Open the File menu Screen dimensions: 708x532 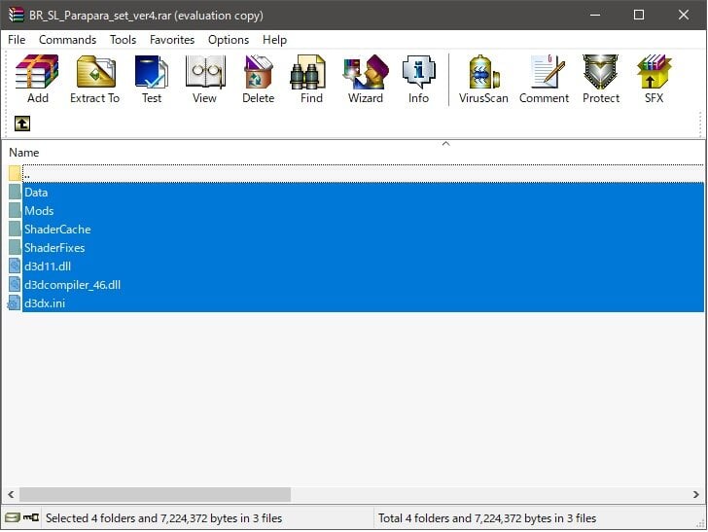17,40
